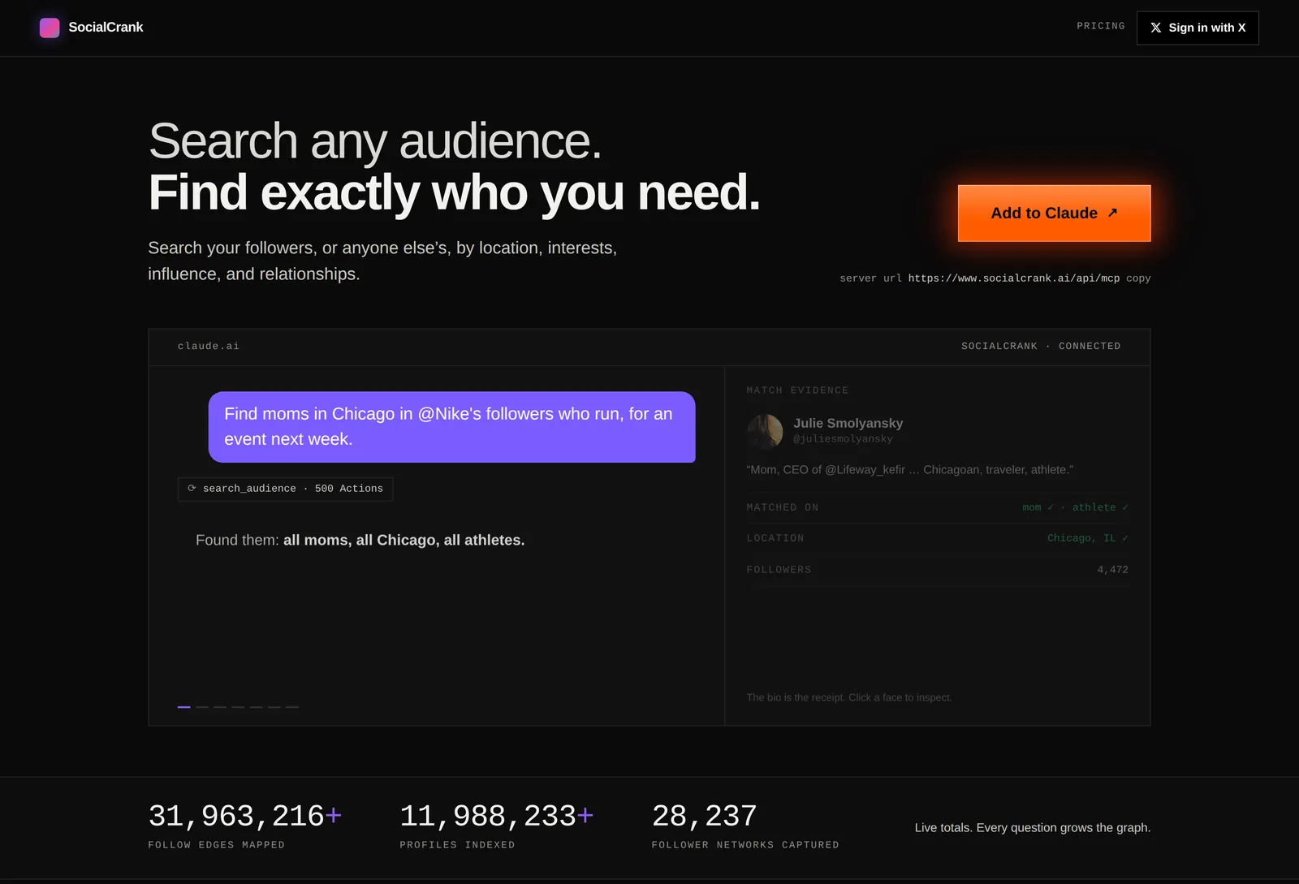
Task: Click the search_audience 500 Actions chip
Action: point(285,489)
